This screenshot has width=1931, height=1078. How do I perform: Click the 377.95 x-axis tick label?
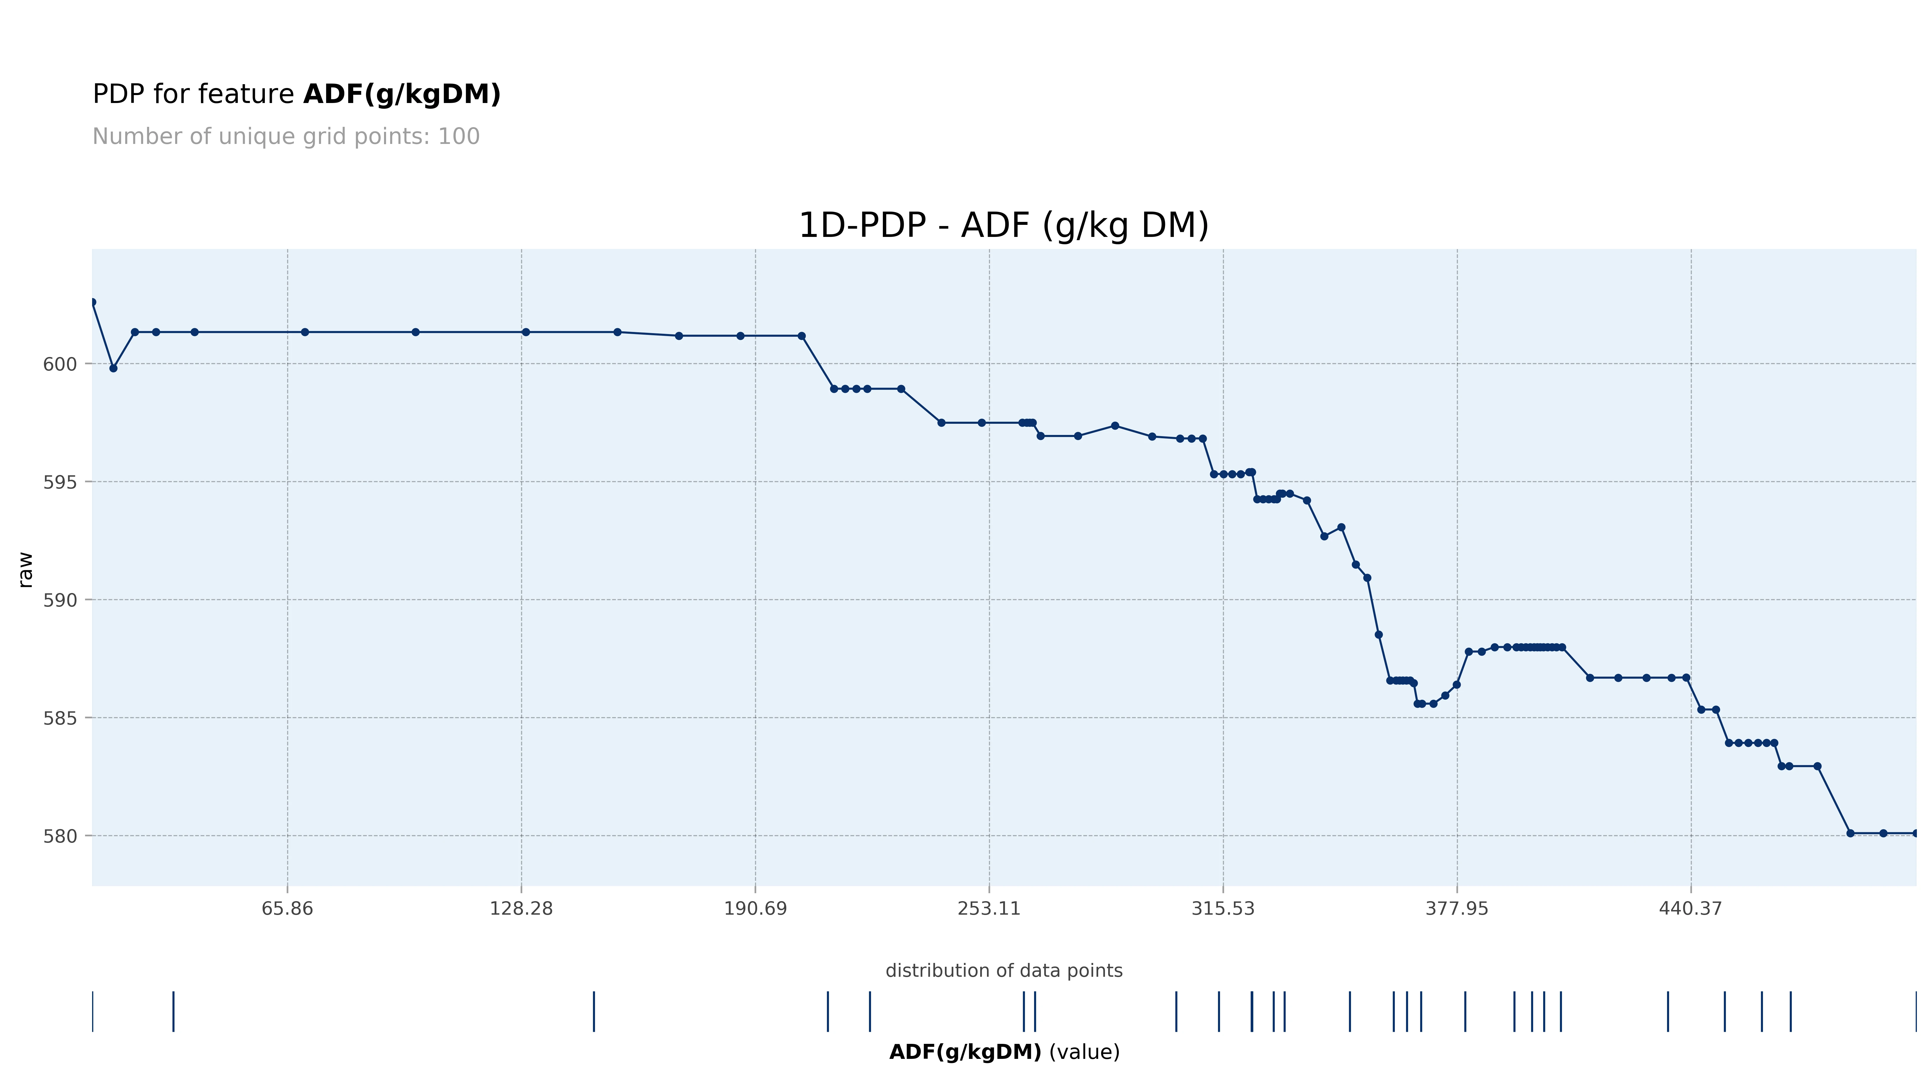(x=1457, y=908)
